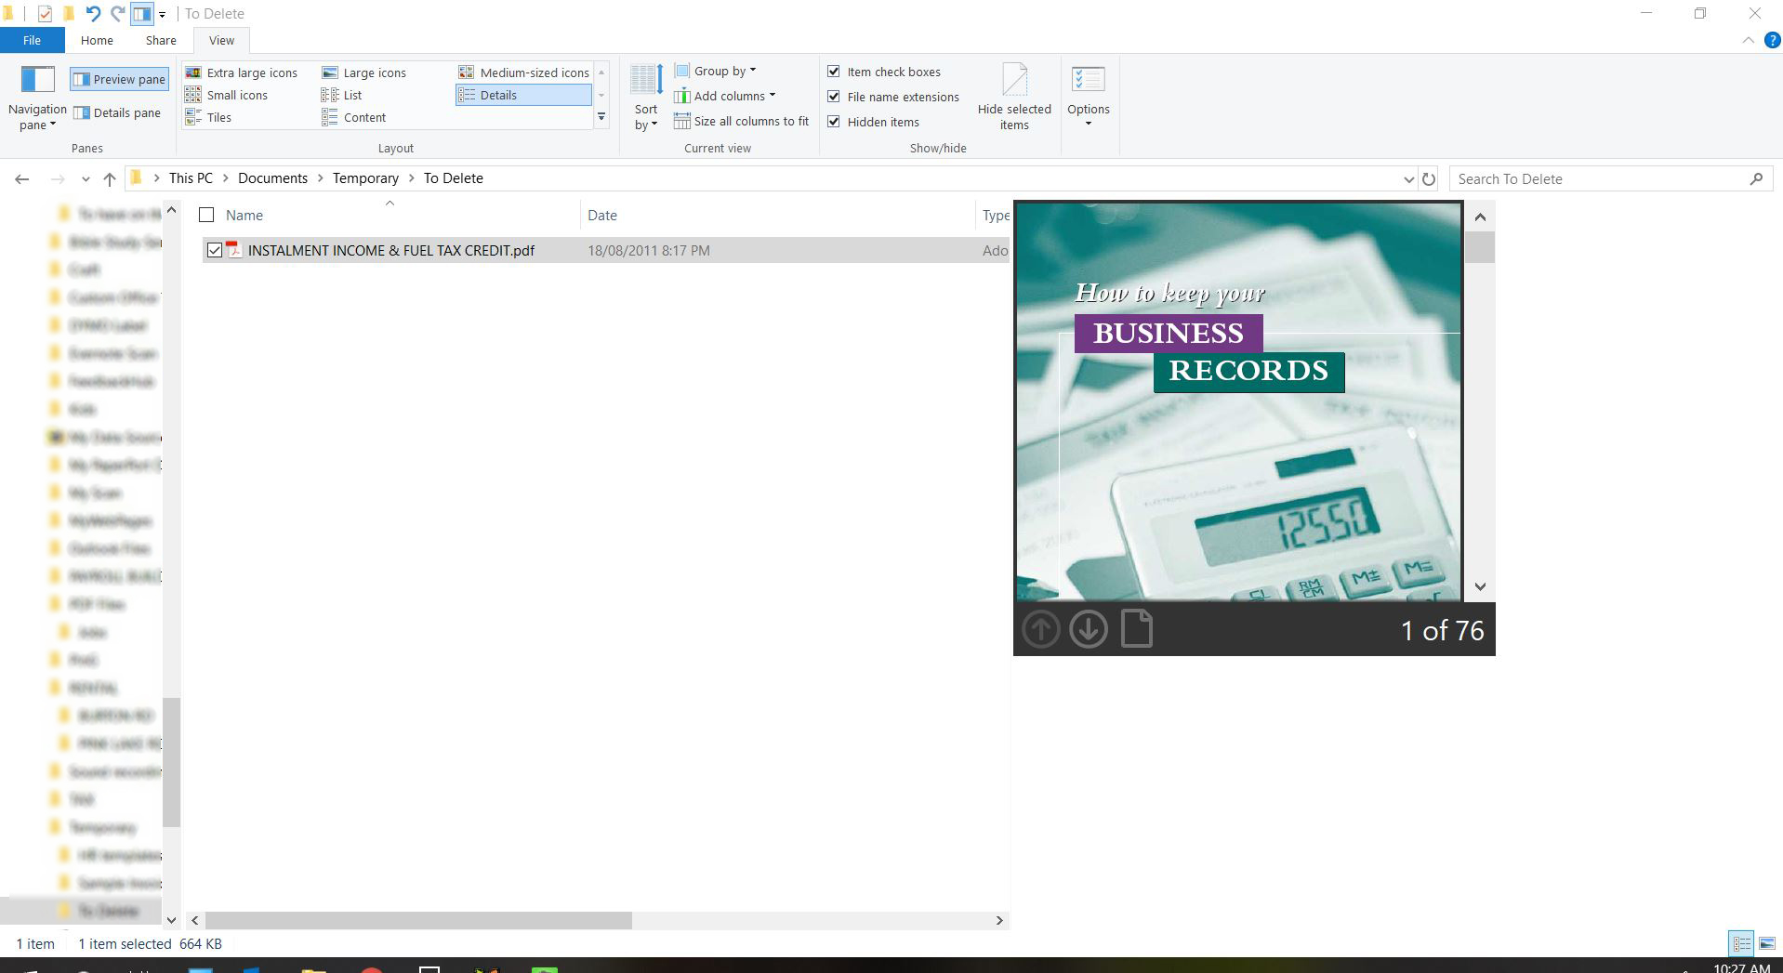Image resolution: width=1783 pixels, height=973 pixels.
Task: Open the Preview pane
Action: [118, 79]
